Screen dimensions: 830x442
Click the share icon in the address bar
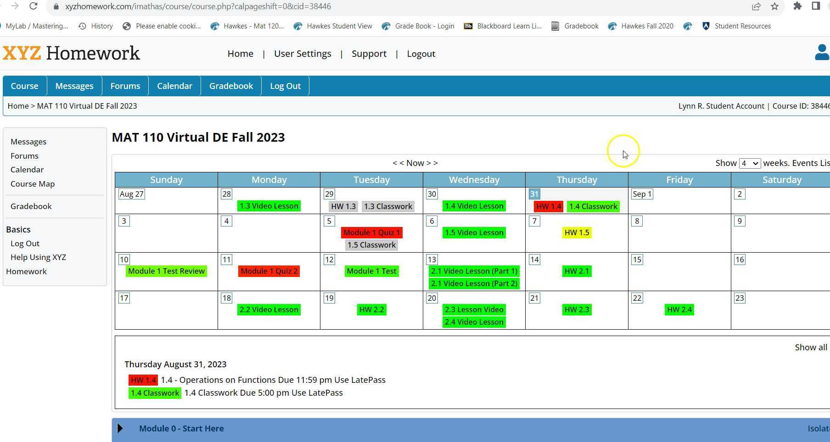coord(756,6)
